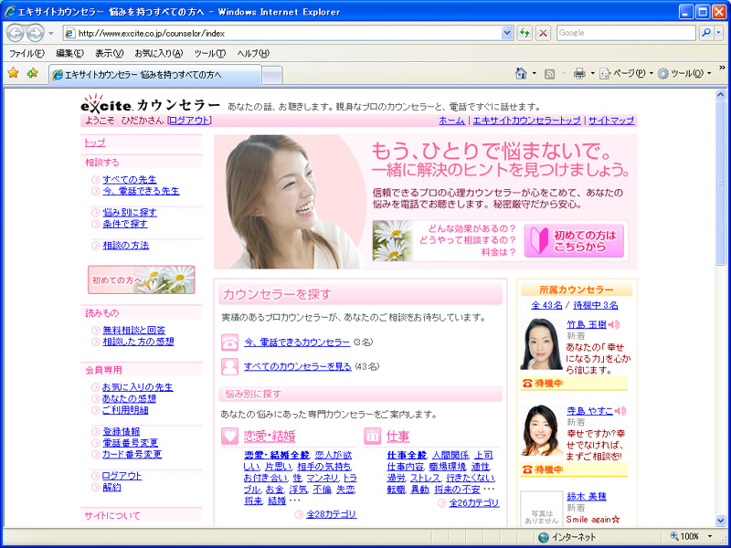Click the person icon for all counselors
The image size is (731, 548).
(x=229, y=367)
